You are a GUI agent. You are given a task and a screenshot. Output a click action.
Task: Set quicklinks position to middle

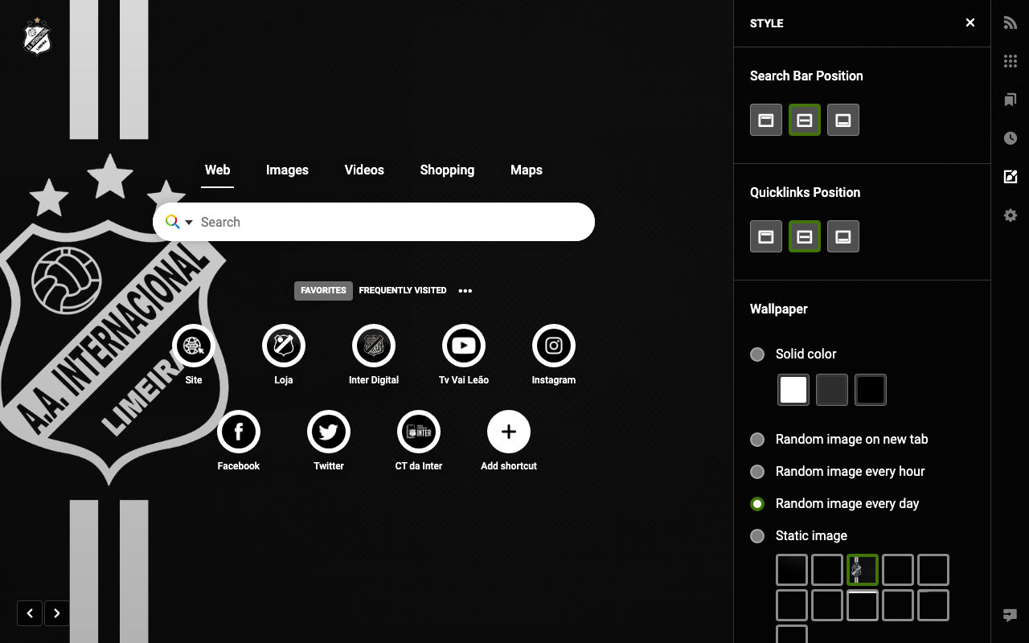805,237
